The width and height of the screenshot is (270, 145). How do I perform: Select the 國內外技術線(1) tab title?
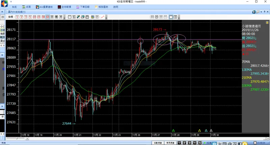pos(17,12)
